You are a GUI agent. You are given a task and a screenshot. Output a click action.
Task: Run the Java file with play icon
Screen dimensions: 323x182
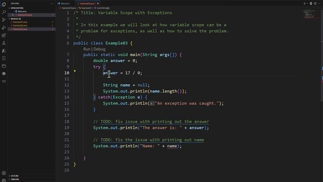tap(304, 4)
